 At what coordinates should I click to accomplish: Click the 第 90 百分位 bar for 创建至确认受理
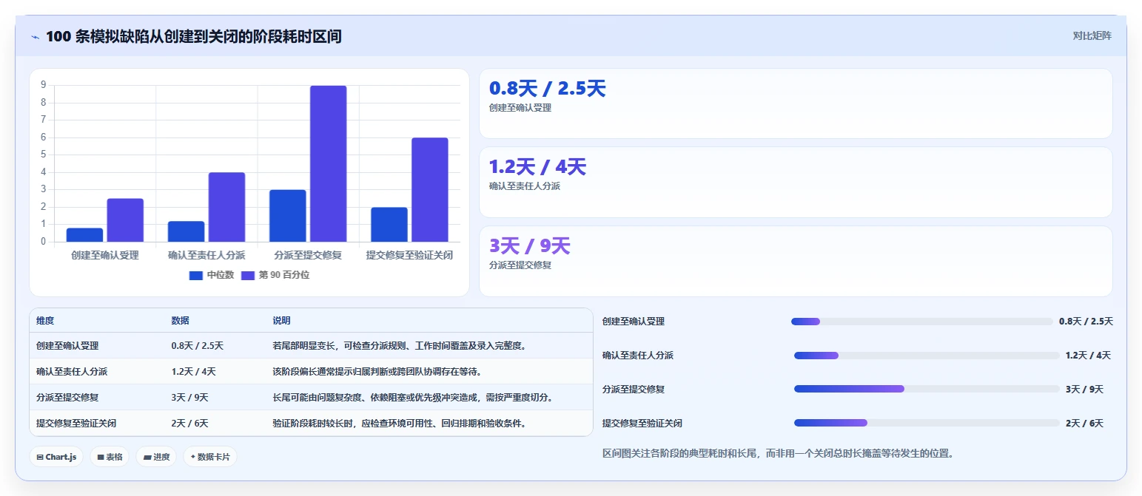(x=125, y=220)
